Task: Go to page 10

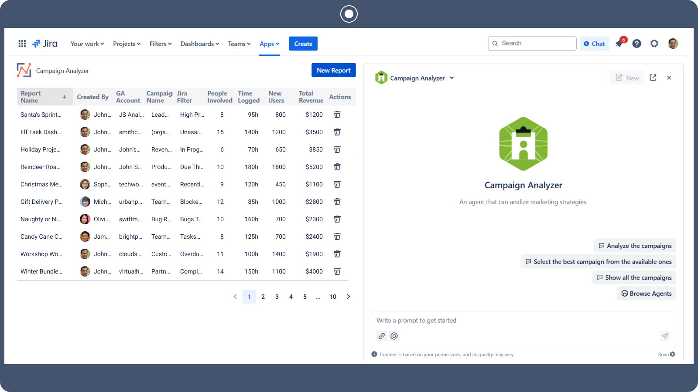Action: (x=333, y=297)
